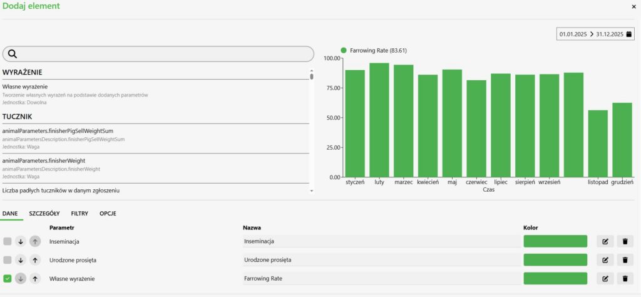Viewport: 641px width, 297px height.
Task: Move Własne wyrażenie row up with arrow
Action: click(x=35, y=278)
